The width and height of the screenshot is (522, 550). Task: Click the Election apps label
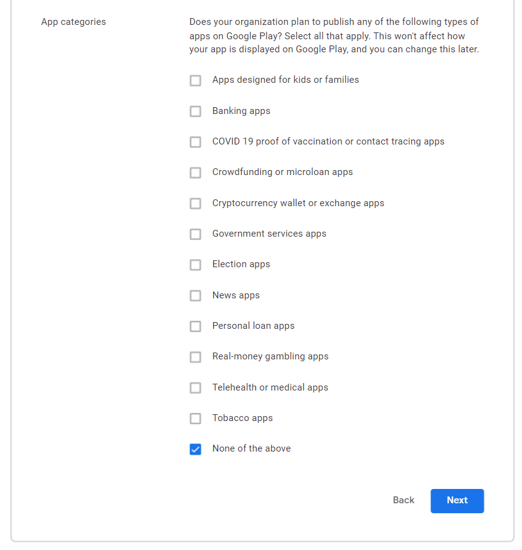(x=241, y=264)
